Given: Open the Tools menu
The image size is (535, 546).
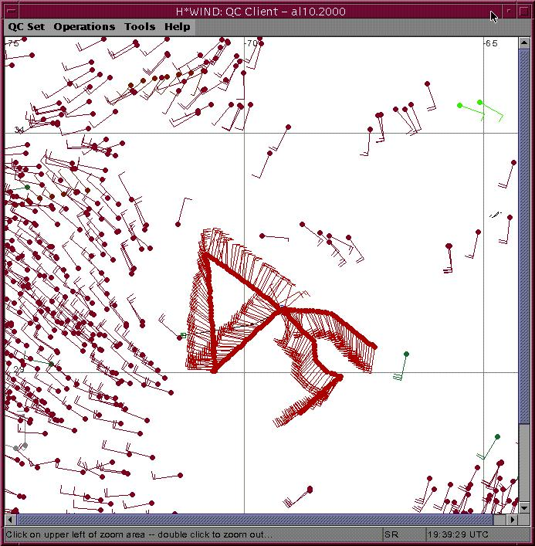Looking at the screenshot, I should coord(140,26).
